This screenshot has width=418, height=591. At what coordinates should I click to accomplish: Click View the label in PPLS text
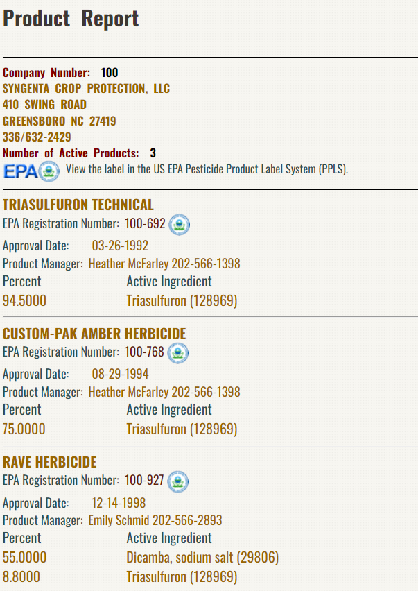pos(207,169)
